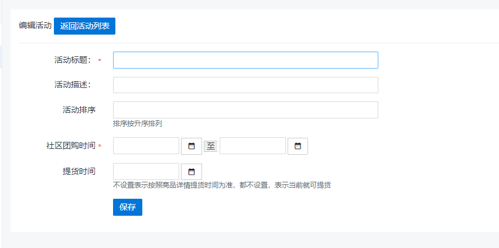The height and width of the screenshot is (248, 499).
Task: Click the 排序按升序排列 hint text
Action: tap(138, 124)
